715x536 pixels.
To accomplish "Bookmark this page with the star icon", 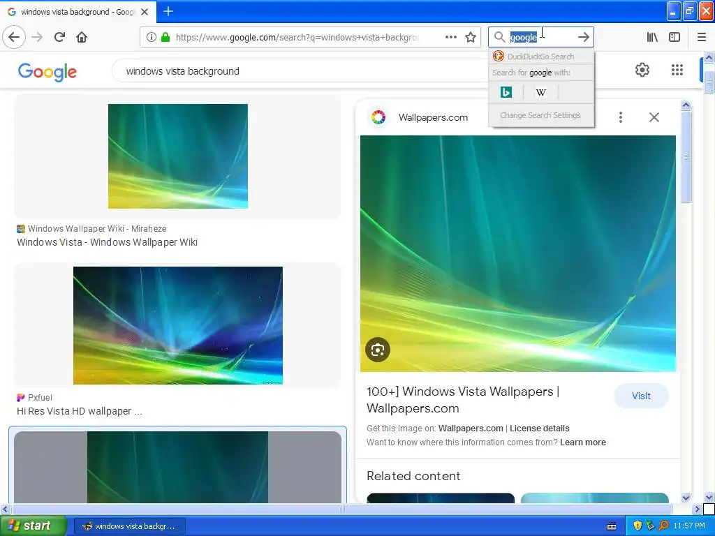I will 471,37.
